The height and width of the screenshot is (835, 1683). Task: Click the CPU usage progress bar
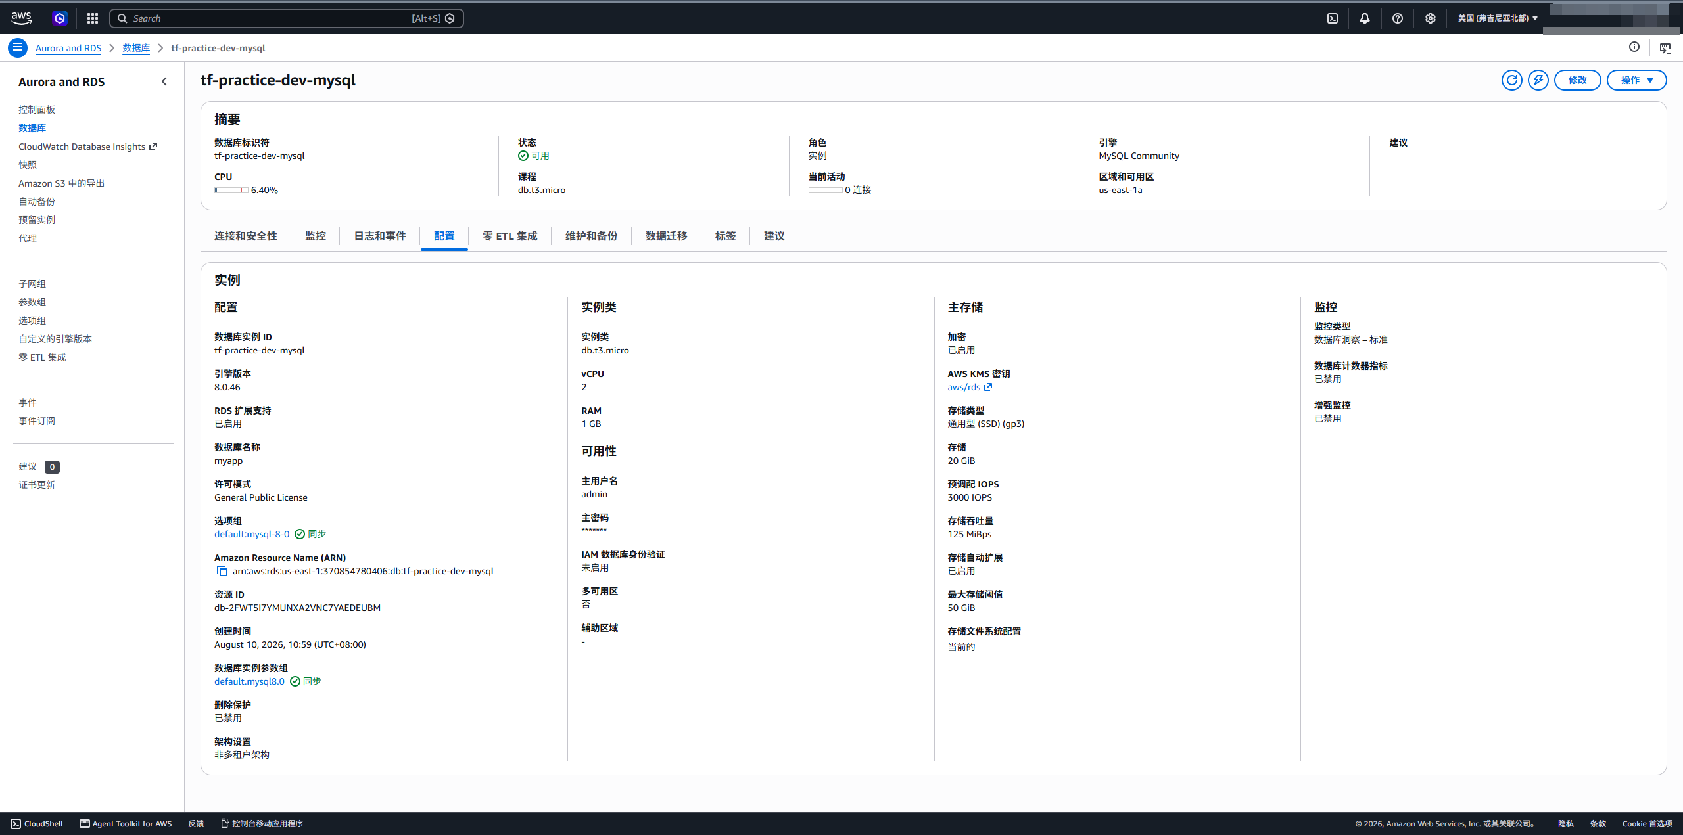pyautogui.click(x=231, y=190)
